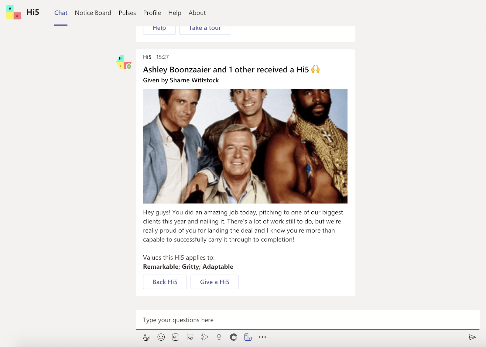Open the emoji picker
This screenshot has width=486, height=347.
(161, 337)
